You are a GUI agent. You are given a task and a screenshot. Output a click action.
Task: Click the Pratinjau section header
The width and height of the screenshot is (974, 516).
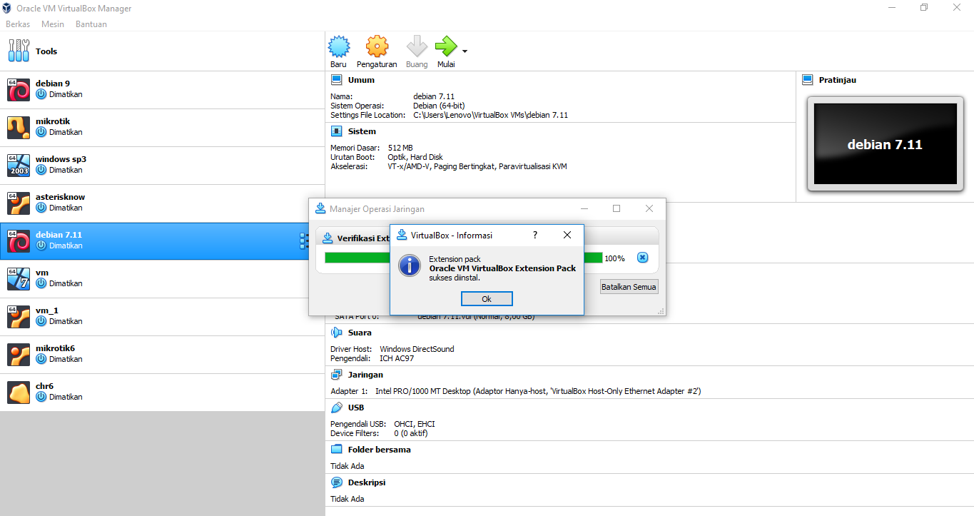coord(838,80)
